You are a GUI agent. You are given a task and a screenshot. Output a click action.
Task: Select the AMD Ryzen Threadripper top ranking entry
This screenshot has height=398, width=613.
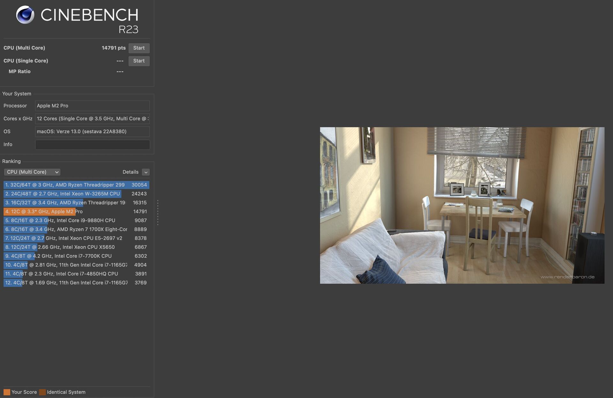(64, 185)
